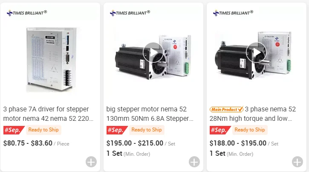Click Ready to Ship tag on first card

(x=43, y=130)
